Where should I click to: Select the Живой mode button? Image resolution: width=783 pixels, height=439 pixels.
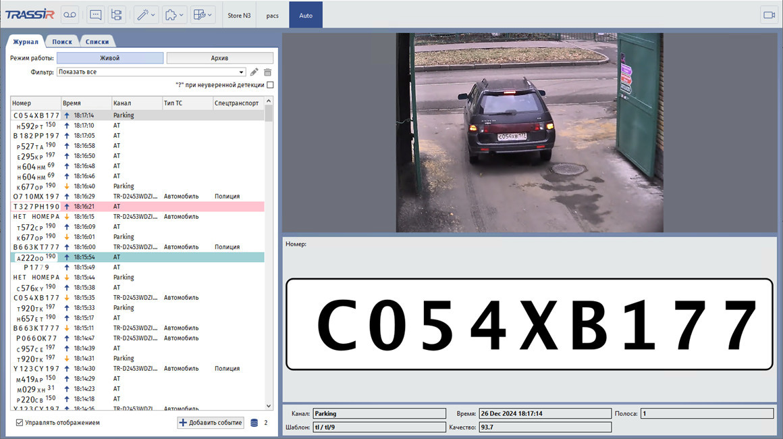109,58
